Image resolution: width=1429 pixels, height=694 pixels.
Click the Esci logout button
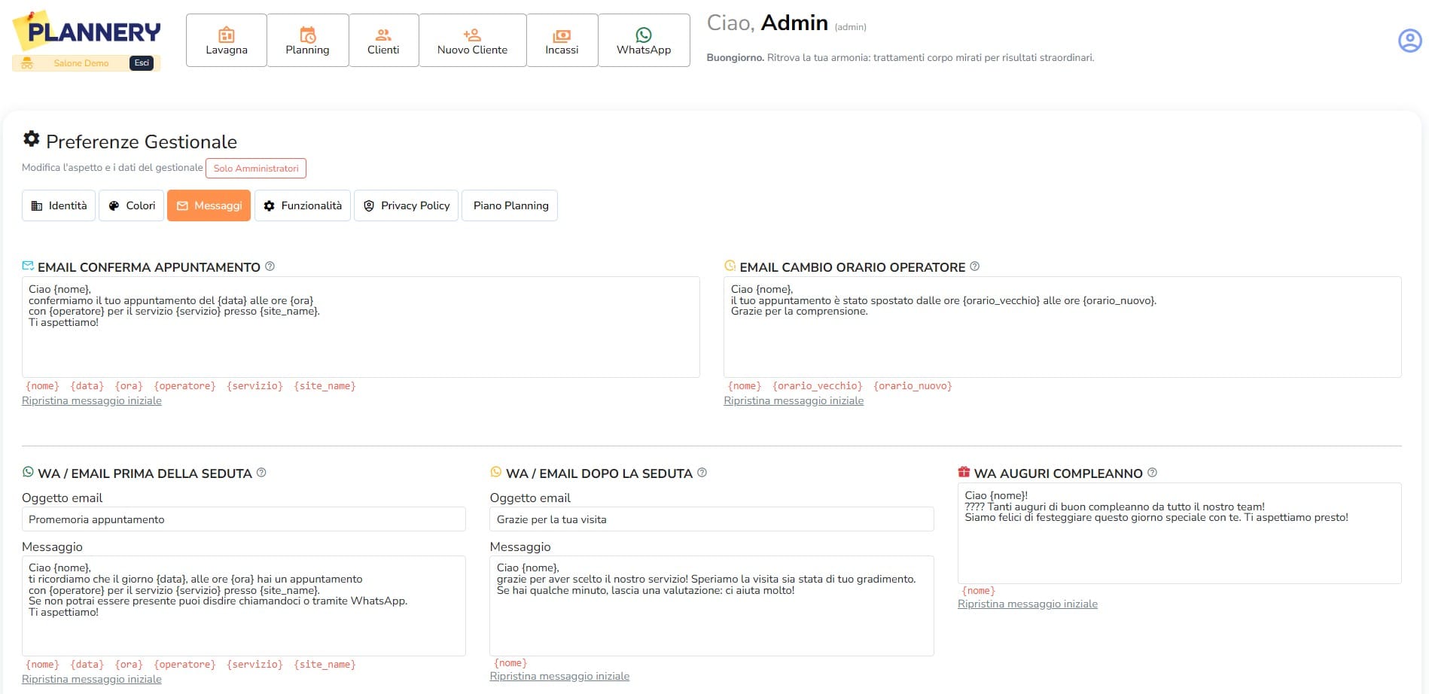click(x=142, y=63)
